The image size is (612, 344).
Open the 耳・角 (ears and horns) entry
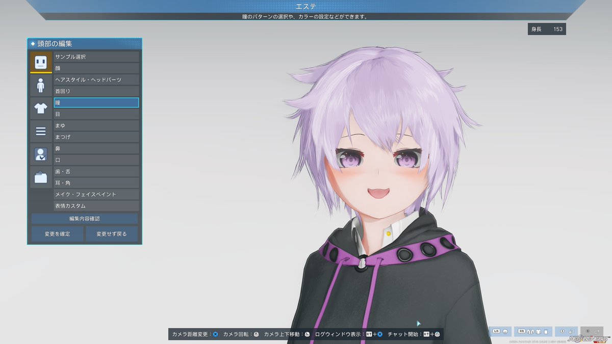[96, 183]
